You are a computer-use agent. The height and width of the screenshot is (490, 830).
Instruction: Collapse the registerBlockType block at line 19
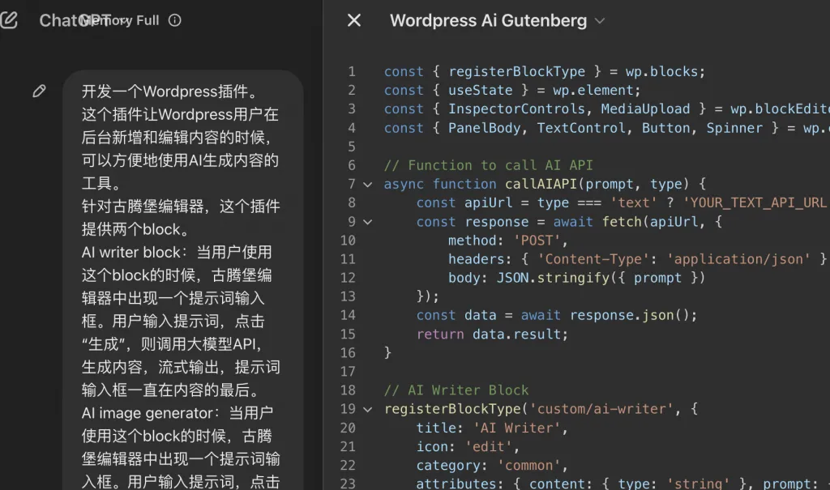point(368,409)
